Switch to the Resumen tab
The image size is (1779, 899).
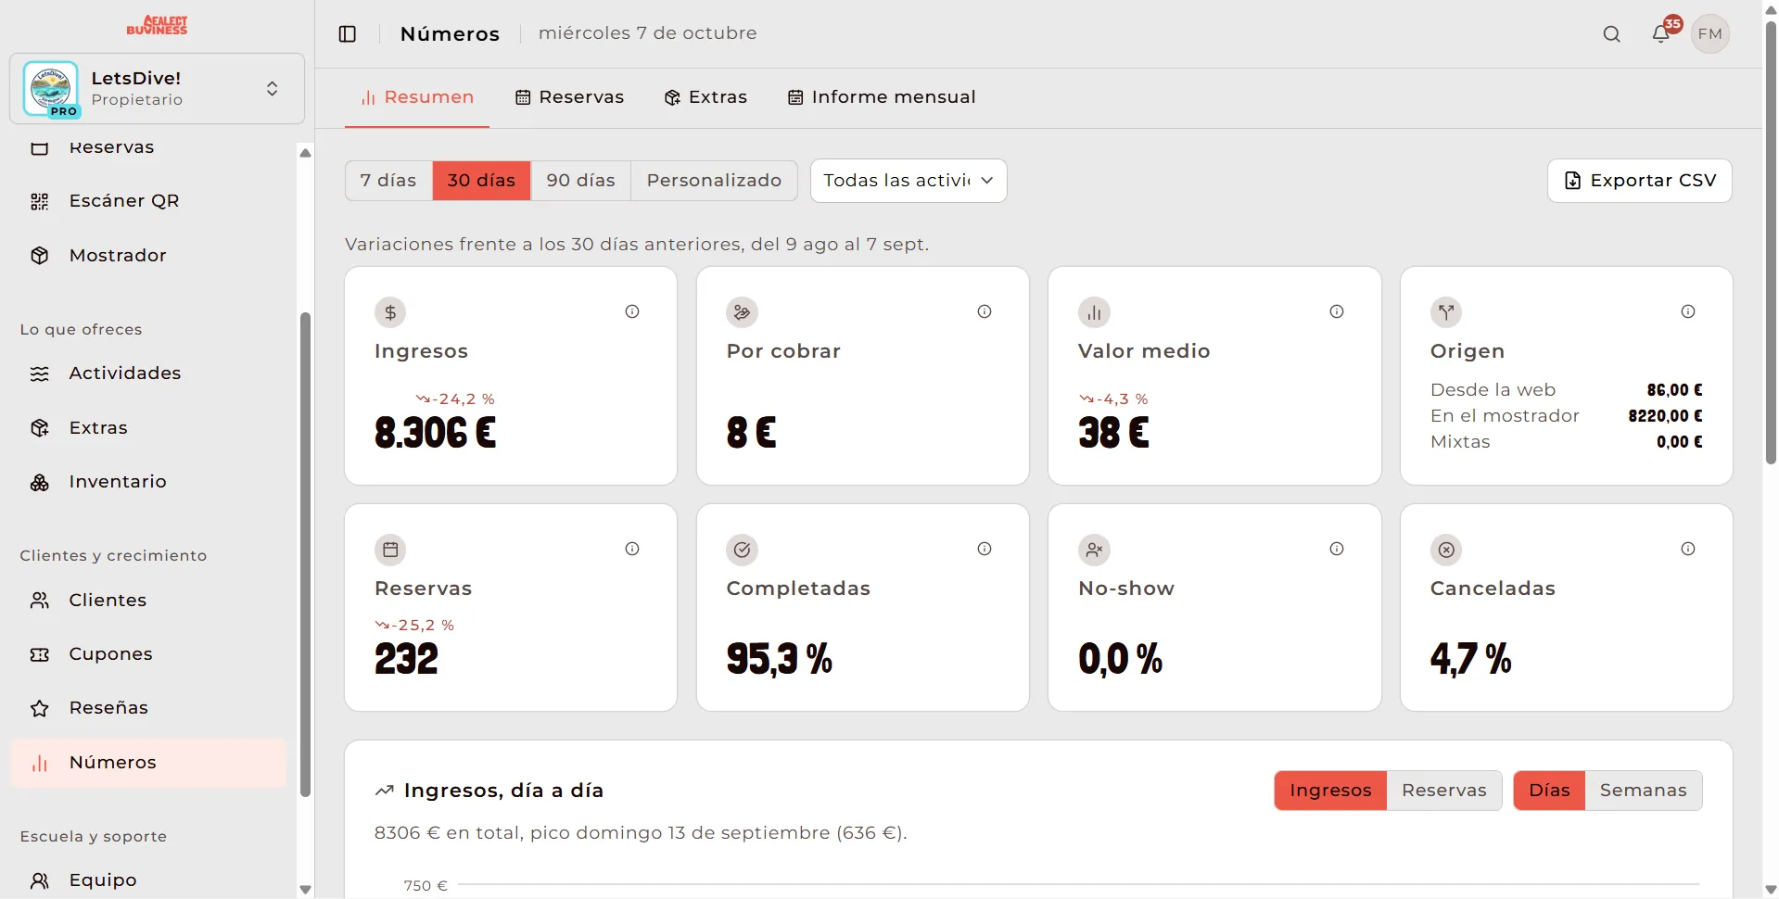tap(417, 97)
